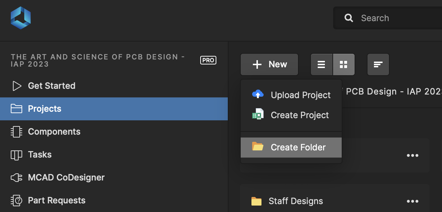The image size is (442, 212).
Task: Click the MCAD CoDesigner plug icon
Action: coord(16,178)
